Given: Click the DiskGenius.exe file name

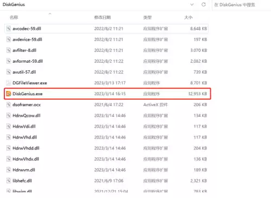Looking at the screenshot, I should (28, 94).
